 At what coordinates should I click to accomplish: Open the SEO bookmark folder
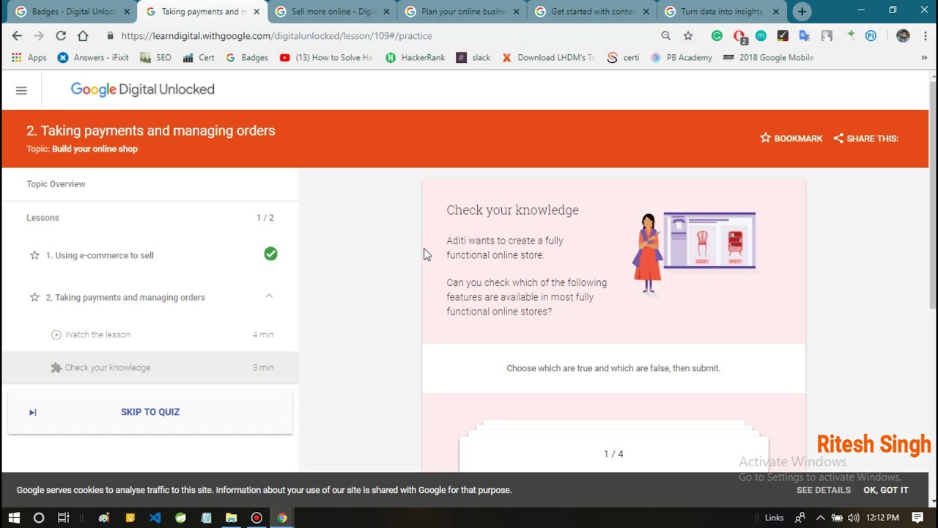pos(155,57)
